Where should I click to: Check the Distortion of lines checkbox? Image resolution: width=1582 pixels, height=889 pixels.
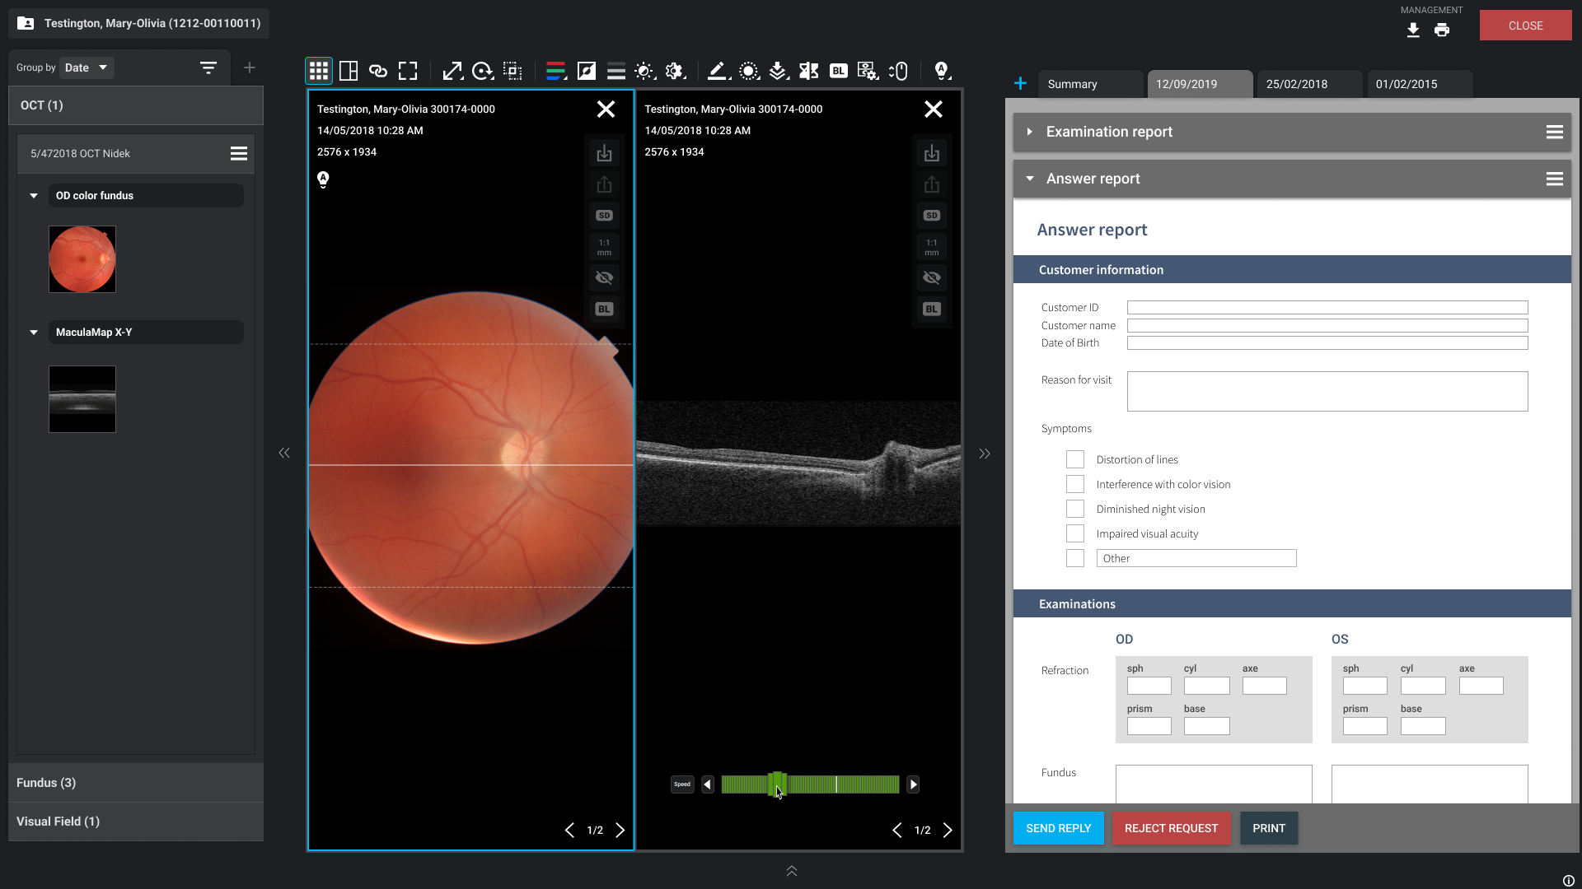pos(1075,459)
